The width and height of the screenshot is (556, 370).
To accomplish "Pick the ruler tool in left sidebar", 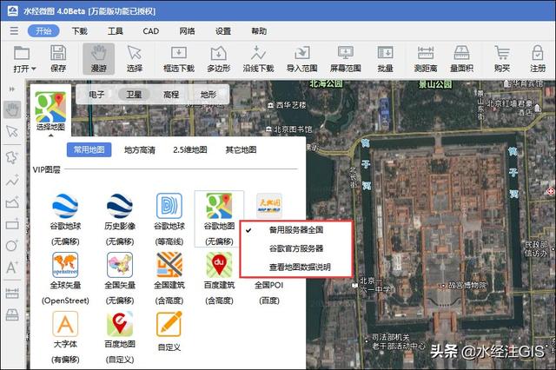I will [12, 294].
